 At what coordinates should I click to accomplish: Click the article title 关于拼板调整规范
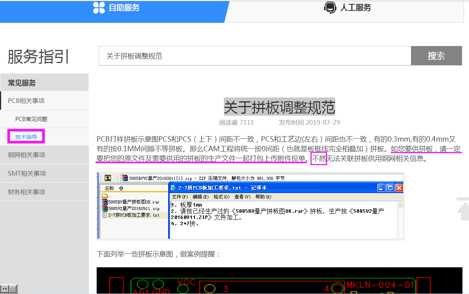coord(279,107)
